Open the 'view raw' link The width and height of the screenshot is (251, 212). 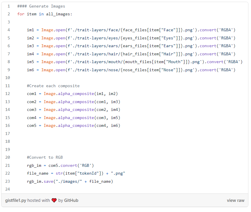236,200
